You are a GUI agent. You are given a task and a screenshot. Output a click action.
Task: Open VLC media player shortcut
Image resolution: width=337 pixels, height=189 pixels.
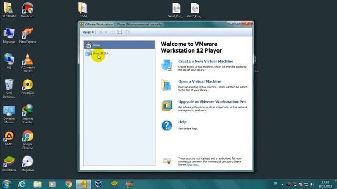pyautogui.click(x=27, y=63)
